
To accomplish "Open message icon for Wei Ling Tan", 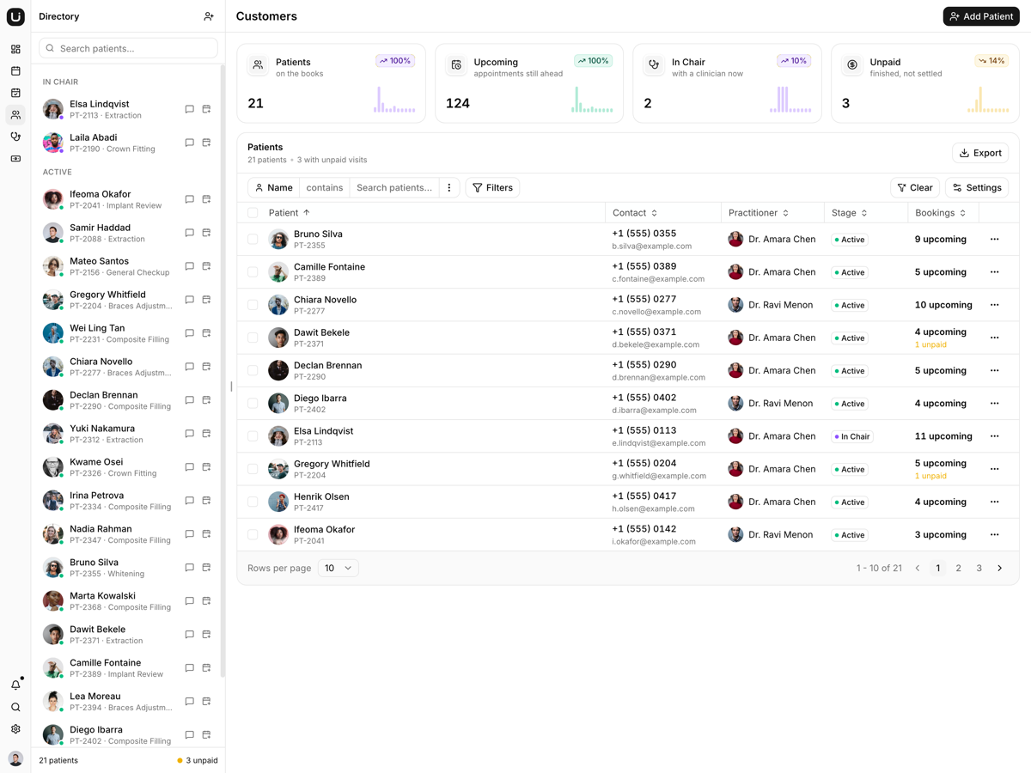I will tap(190, 333).
